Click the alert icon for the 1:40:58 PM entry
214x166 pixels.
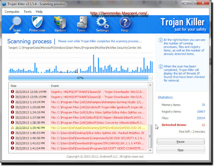(12, 138)
